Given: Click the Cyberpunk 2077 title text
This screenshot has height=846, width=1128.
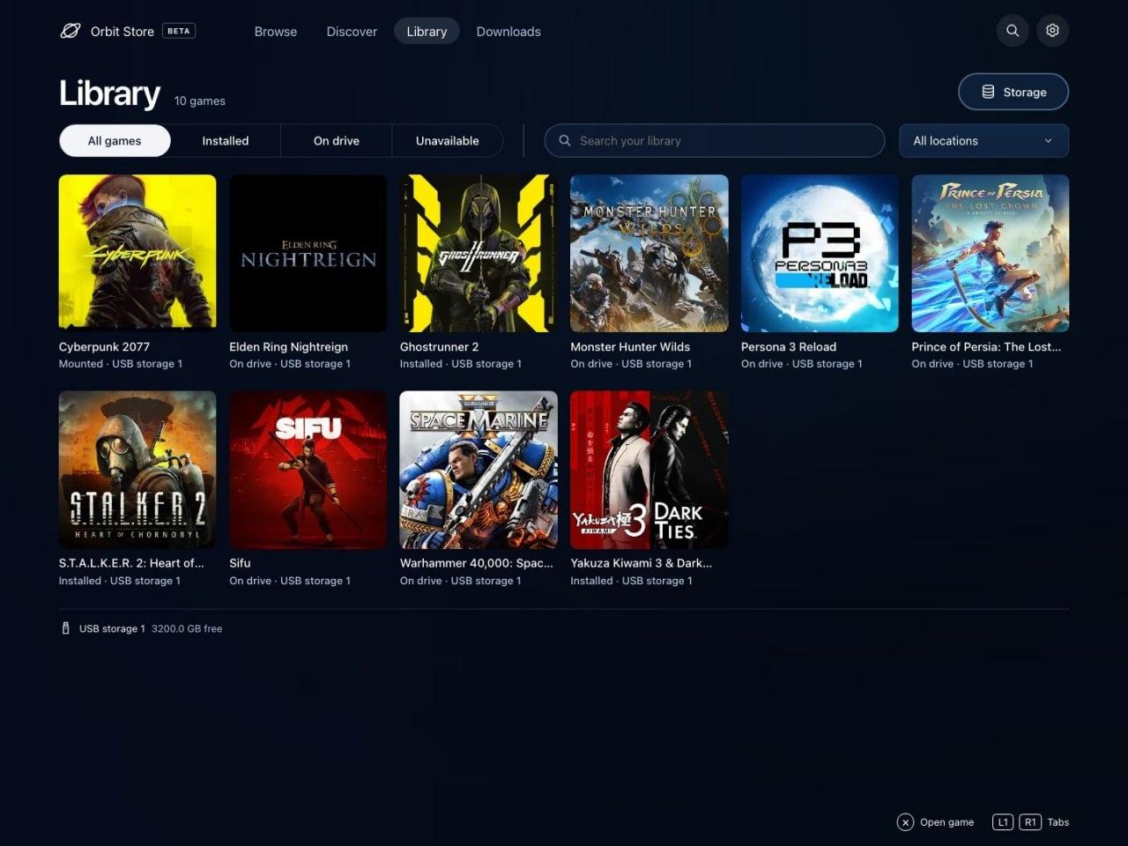Looking at the screenshot, I should coord(104,347).
